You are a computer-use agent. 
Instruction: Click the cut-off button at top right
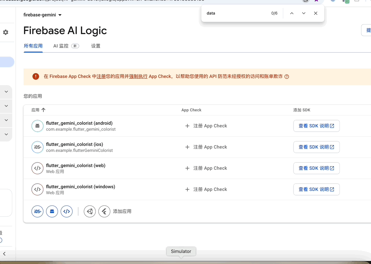(x=366, y=30)
